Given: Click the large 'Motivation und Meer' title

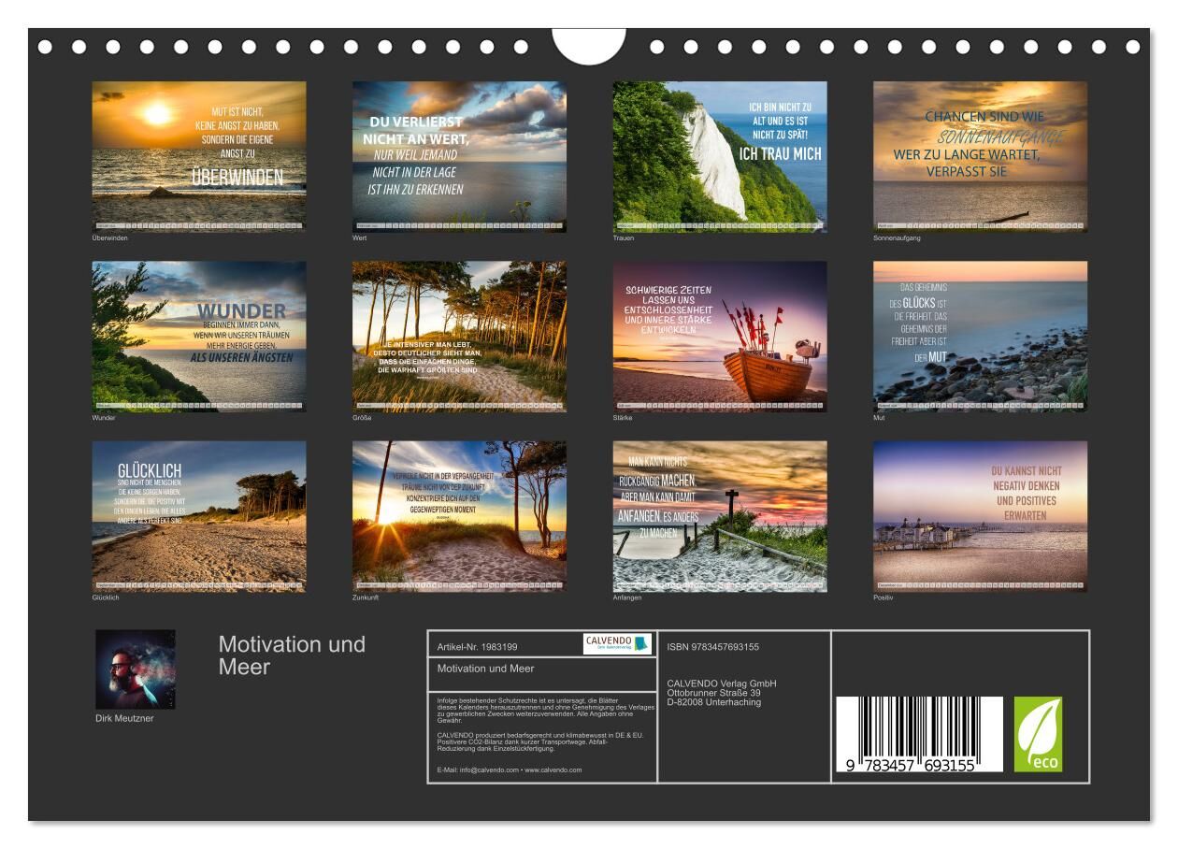Looking at the screenshot, I should click(292, 655).
